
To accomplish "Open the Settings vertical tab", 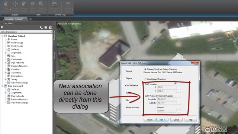I will pos(55,56).
